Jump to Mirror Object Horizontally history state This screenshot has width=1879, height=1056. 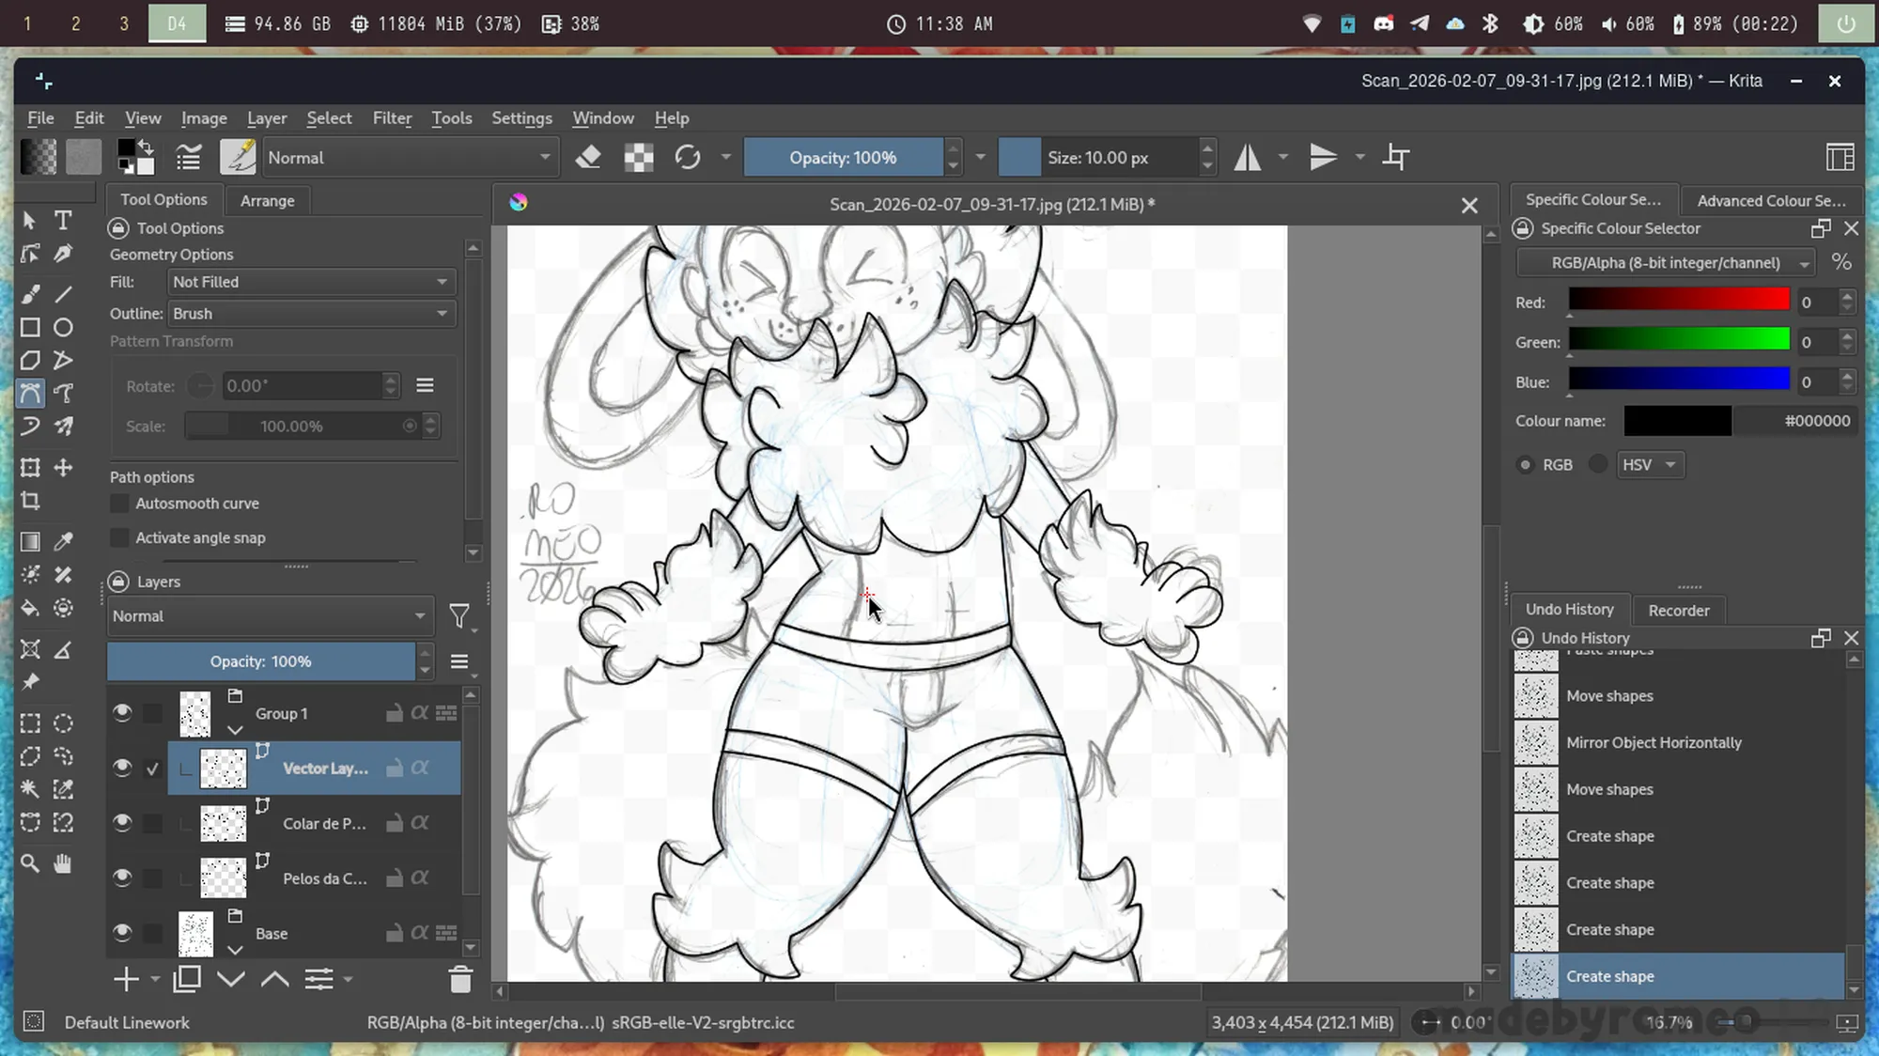tap(1654, 742)
